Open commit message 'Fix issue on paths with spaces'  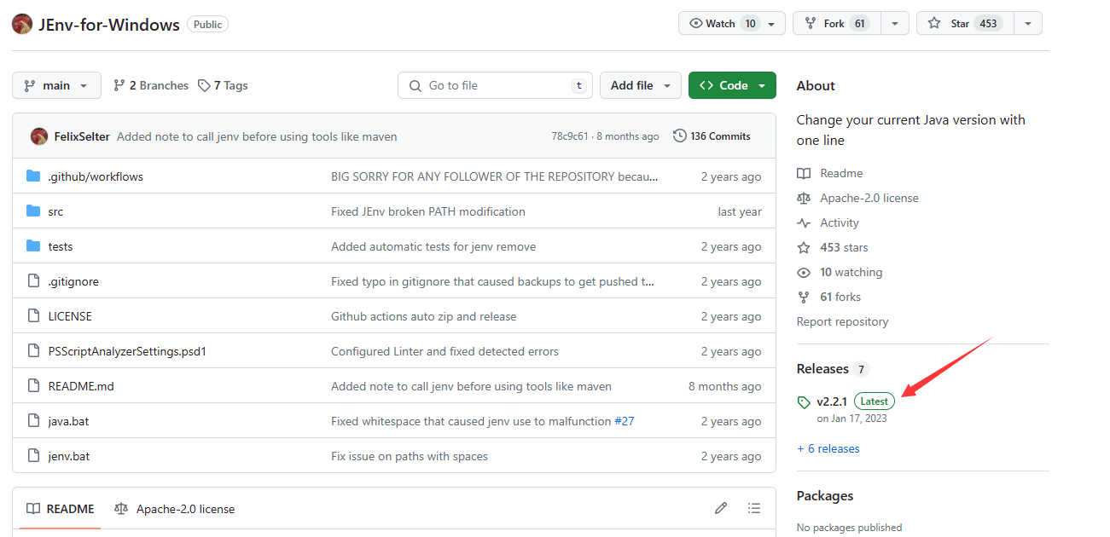coord(410,456)
